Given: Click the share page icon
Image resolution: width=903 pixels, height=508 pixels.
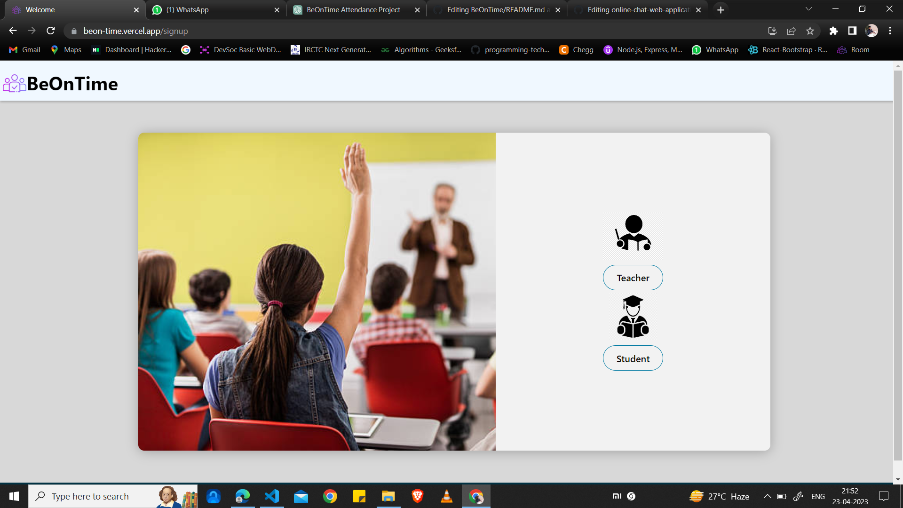Looking at the screenshot, I should pyautogui.click(x=791, y=31).
